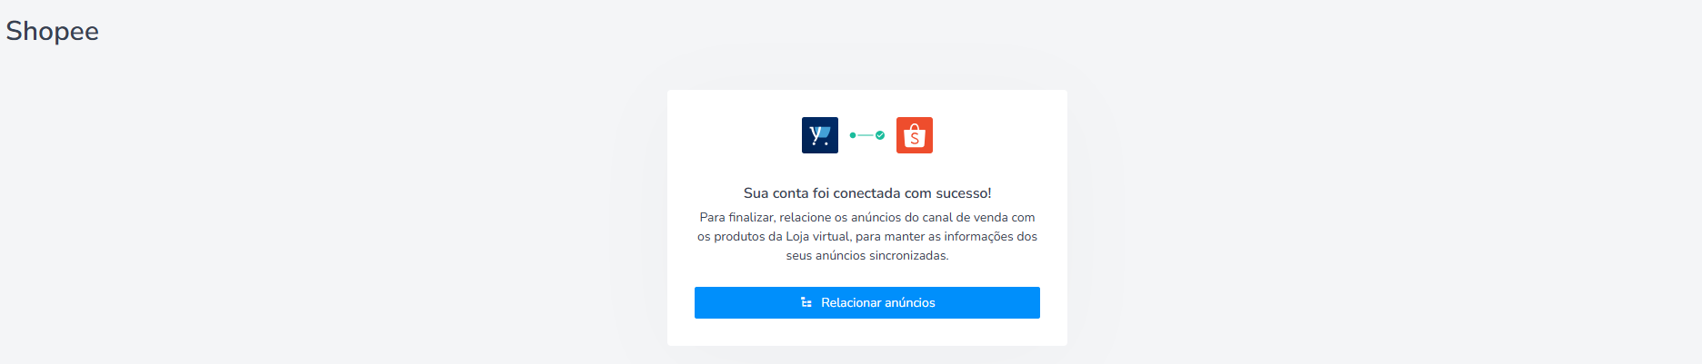Click the small green dot beside Yampi logo

pos(853,135)
